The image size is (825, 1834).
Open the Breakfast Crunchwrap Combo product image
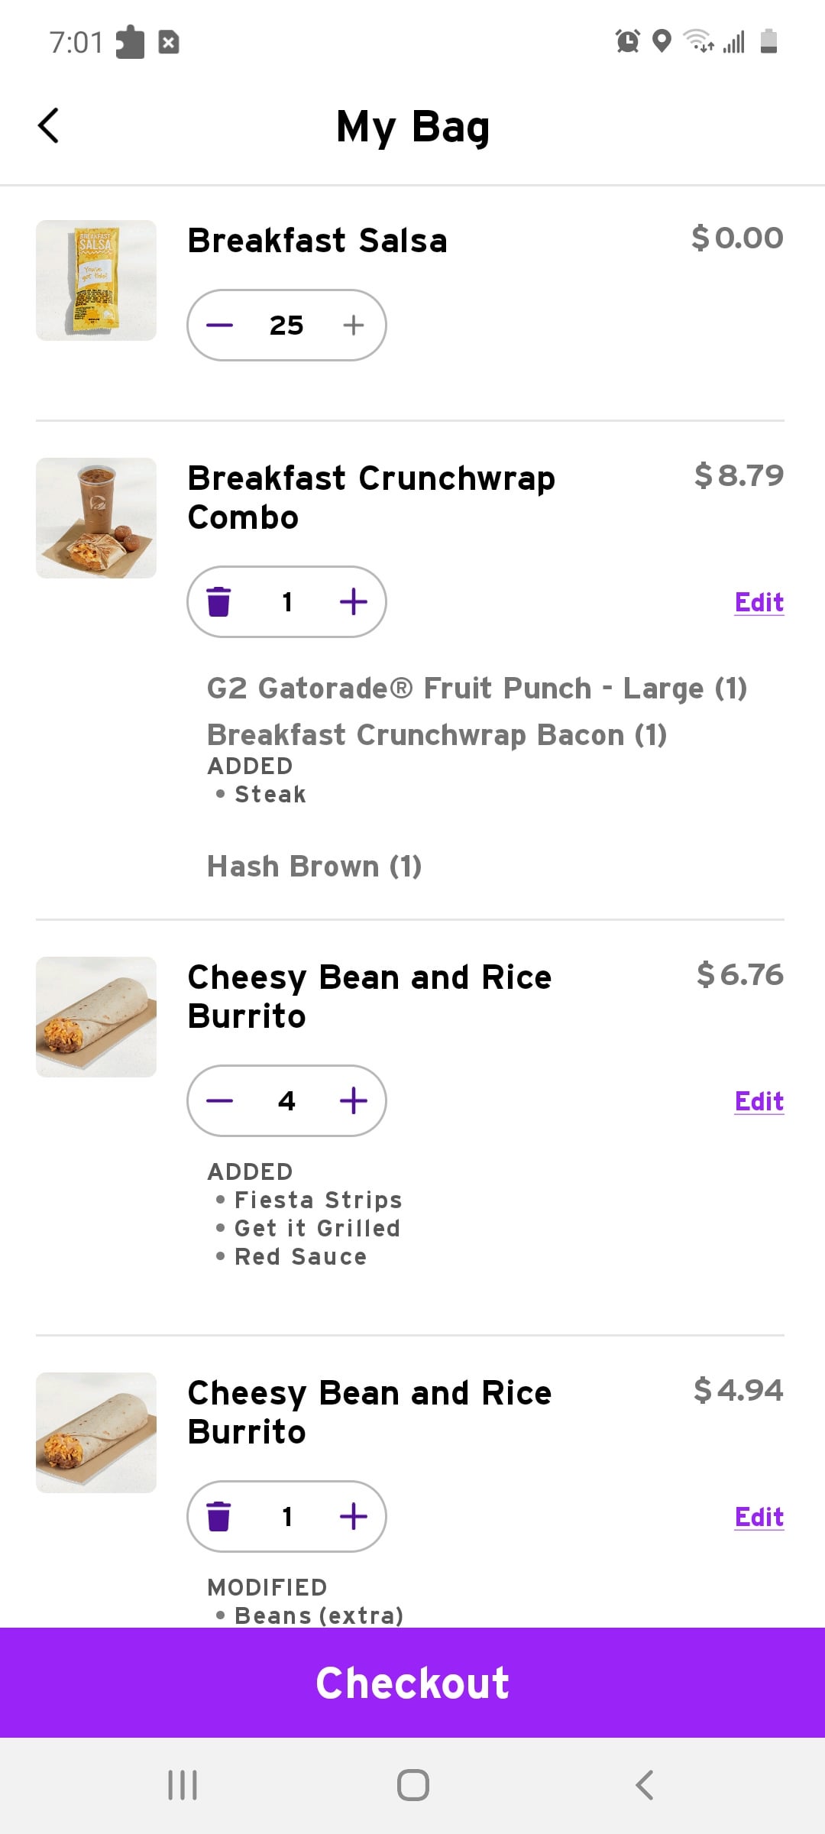96,518
